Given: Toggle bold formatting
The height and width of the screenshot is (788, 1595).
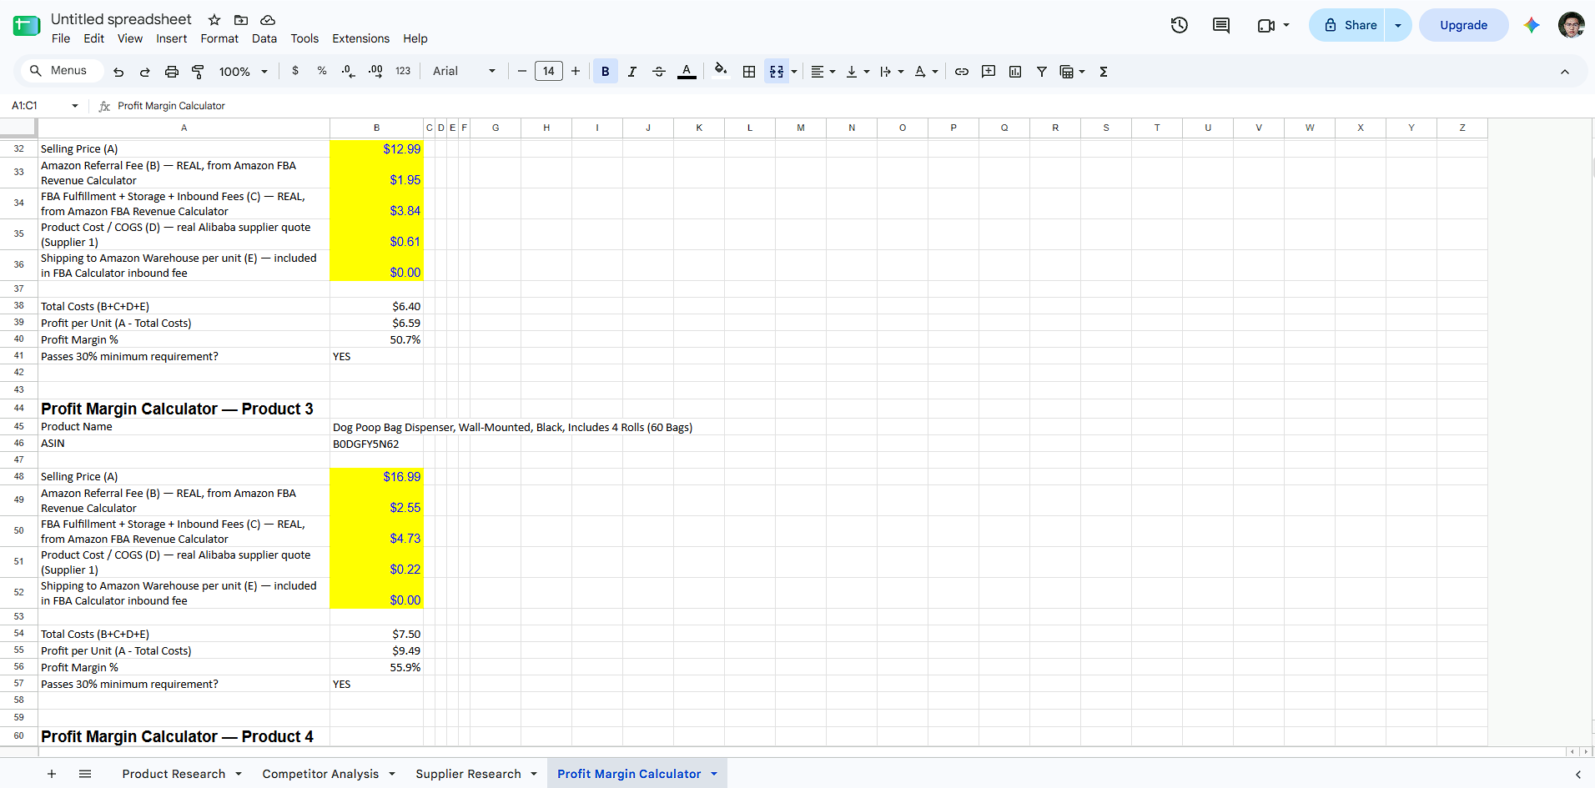Looking at the screenshot, I should pos(606,72).
